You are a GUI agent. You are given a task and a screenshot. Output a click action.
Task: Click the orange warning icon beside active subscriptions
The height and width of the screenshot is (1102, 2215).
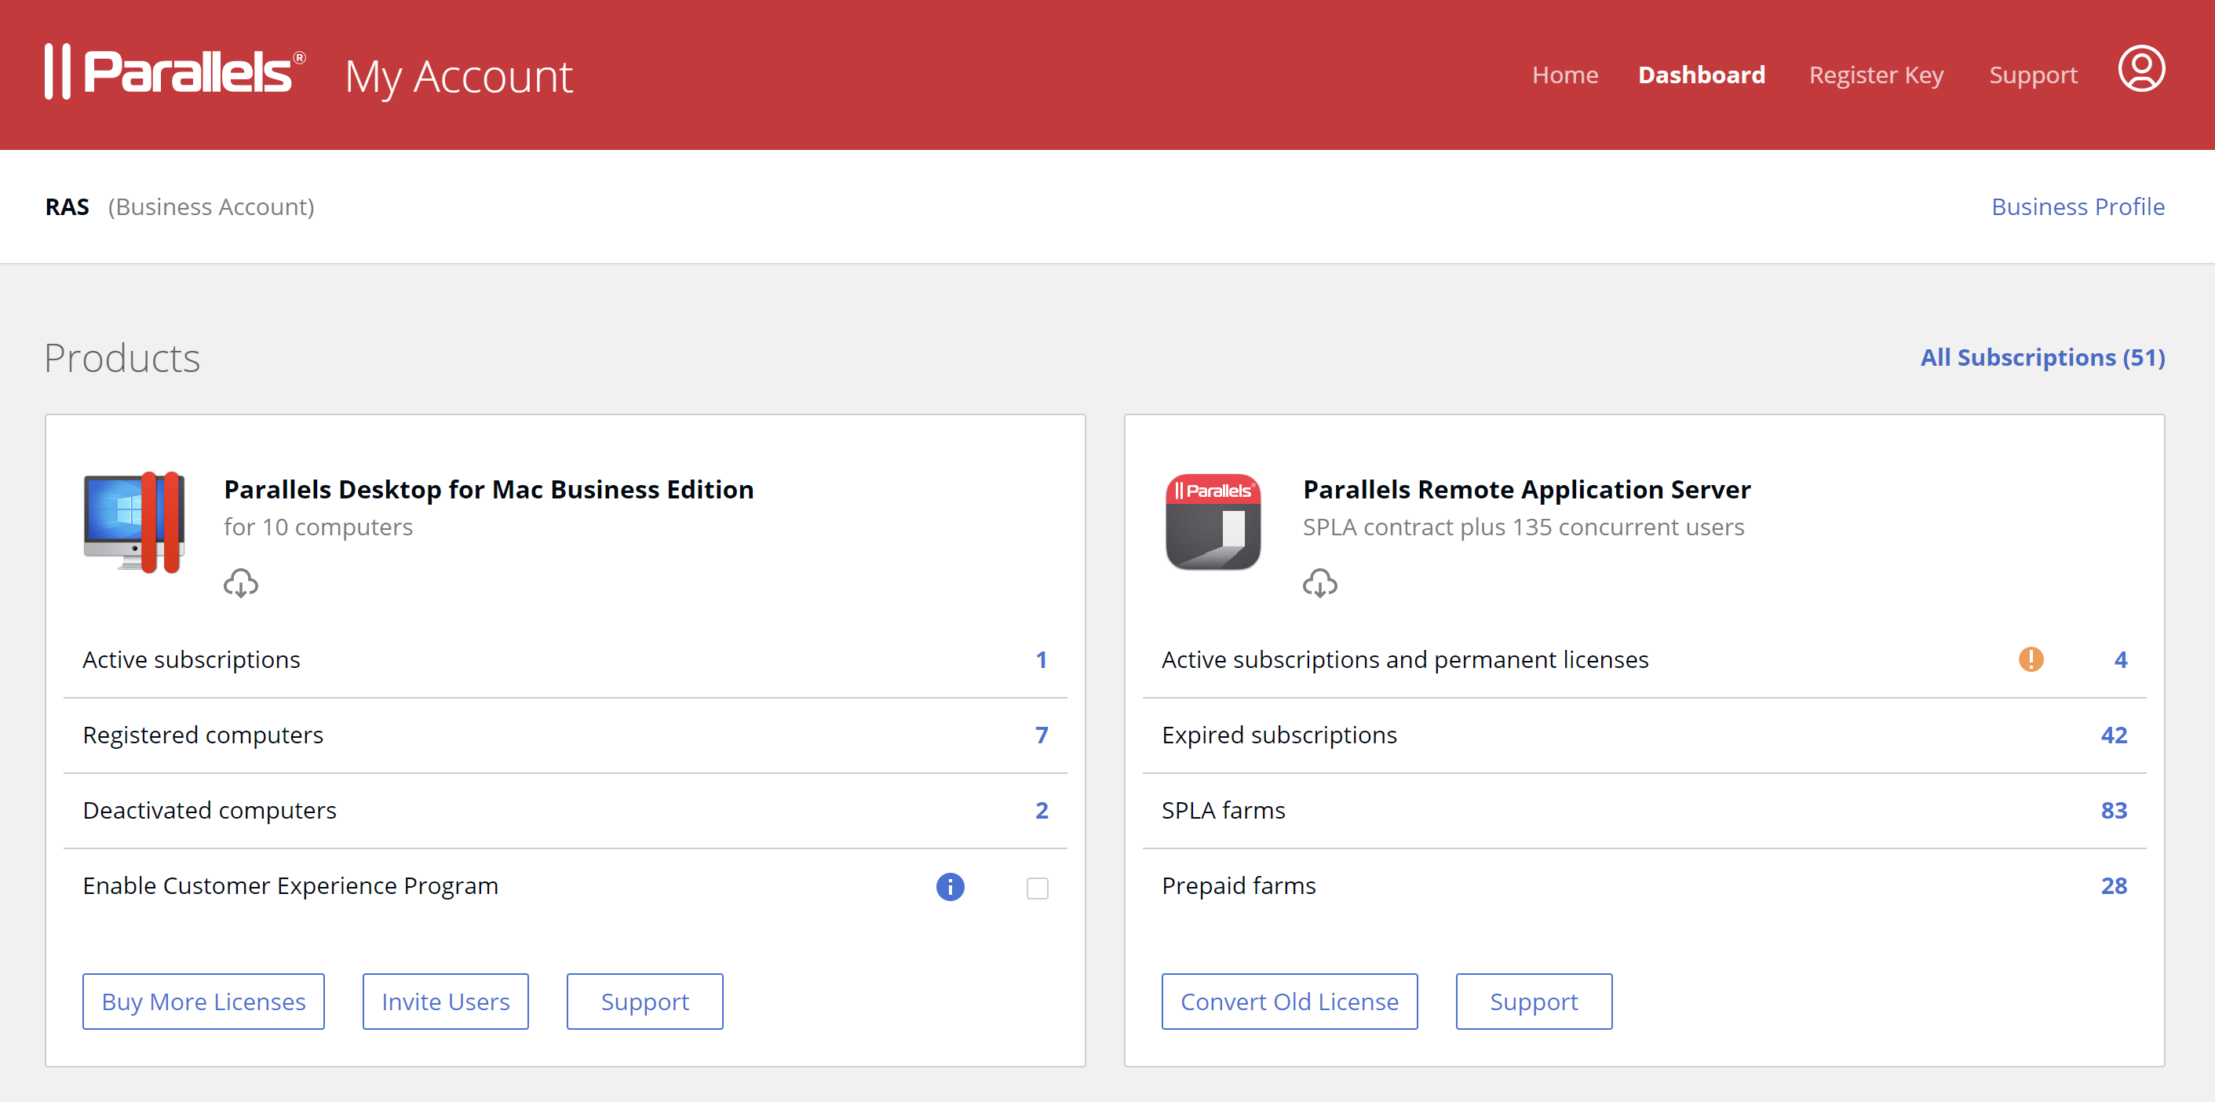2031,659
